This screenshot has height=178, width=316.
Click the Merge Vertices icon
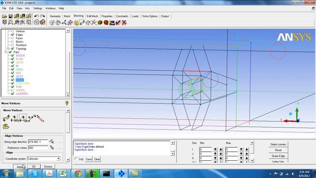[x=64, y=23]
